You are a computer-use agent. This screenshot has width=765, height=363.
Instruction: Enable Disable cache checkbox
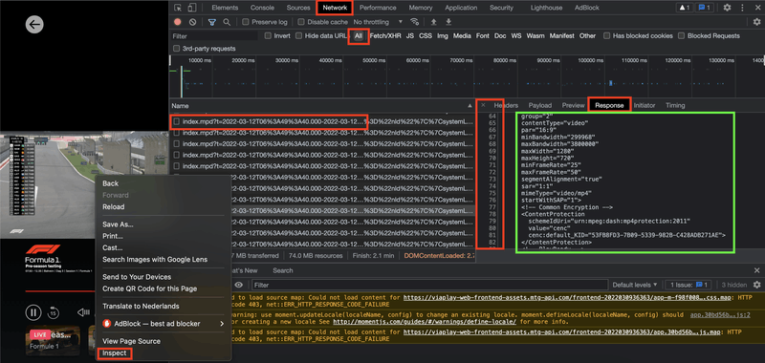pos(301,22)
